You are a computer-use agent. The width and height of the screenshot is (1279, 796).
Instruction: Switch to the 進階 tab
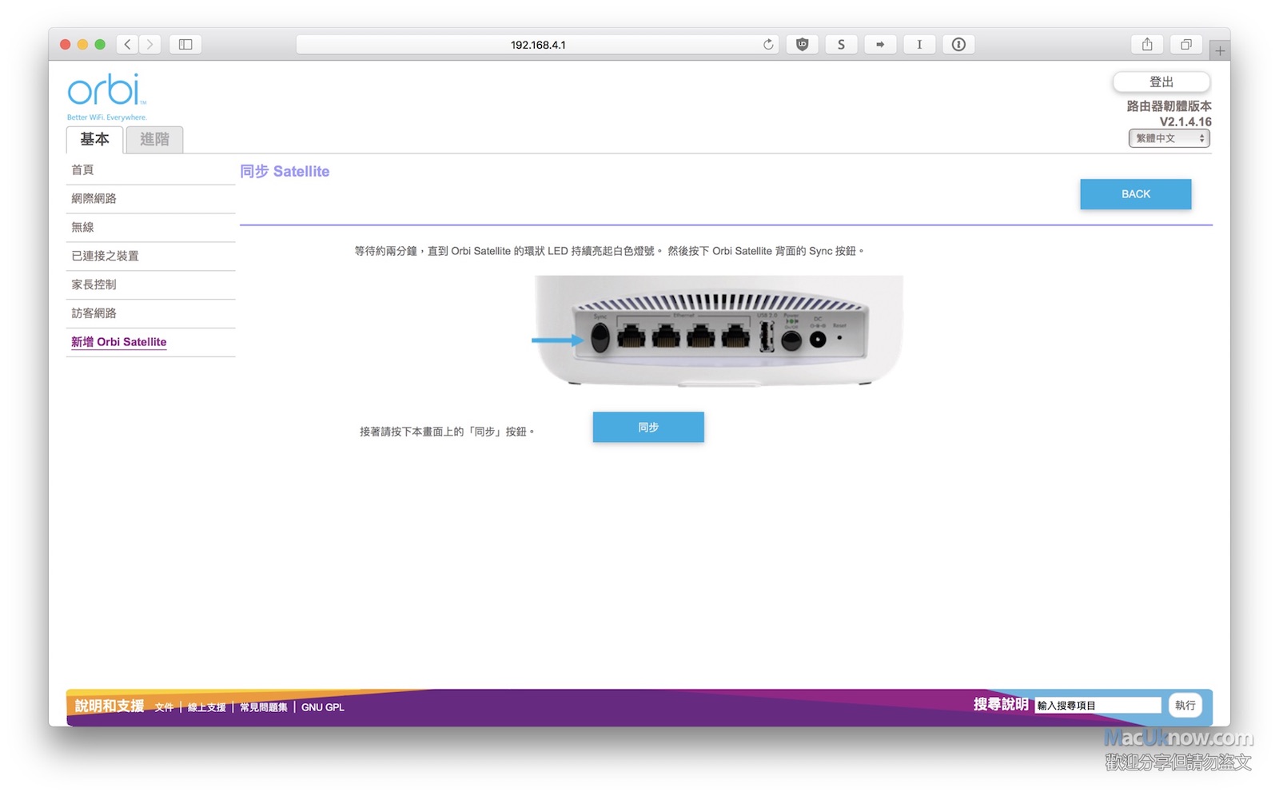[x=154, y=140]
